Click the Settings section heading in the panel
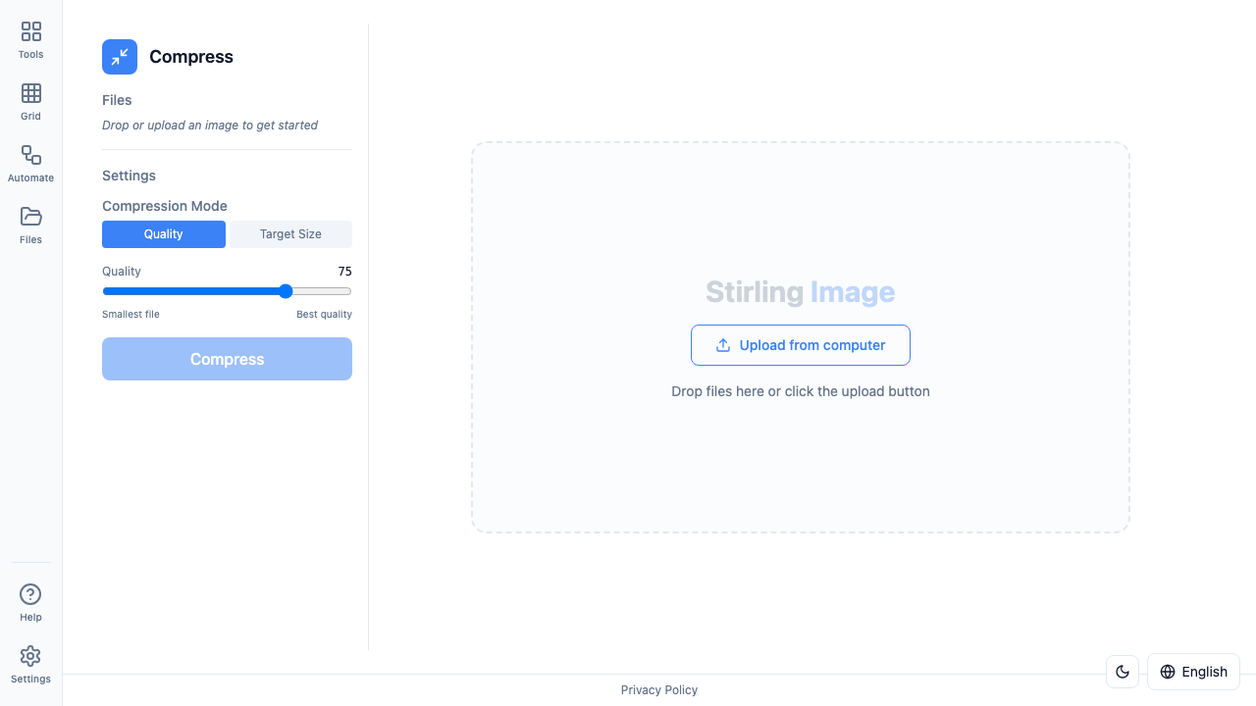Screen dimensions: 1256x706 click(129, 176)
